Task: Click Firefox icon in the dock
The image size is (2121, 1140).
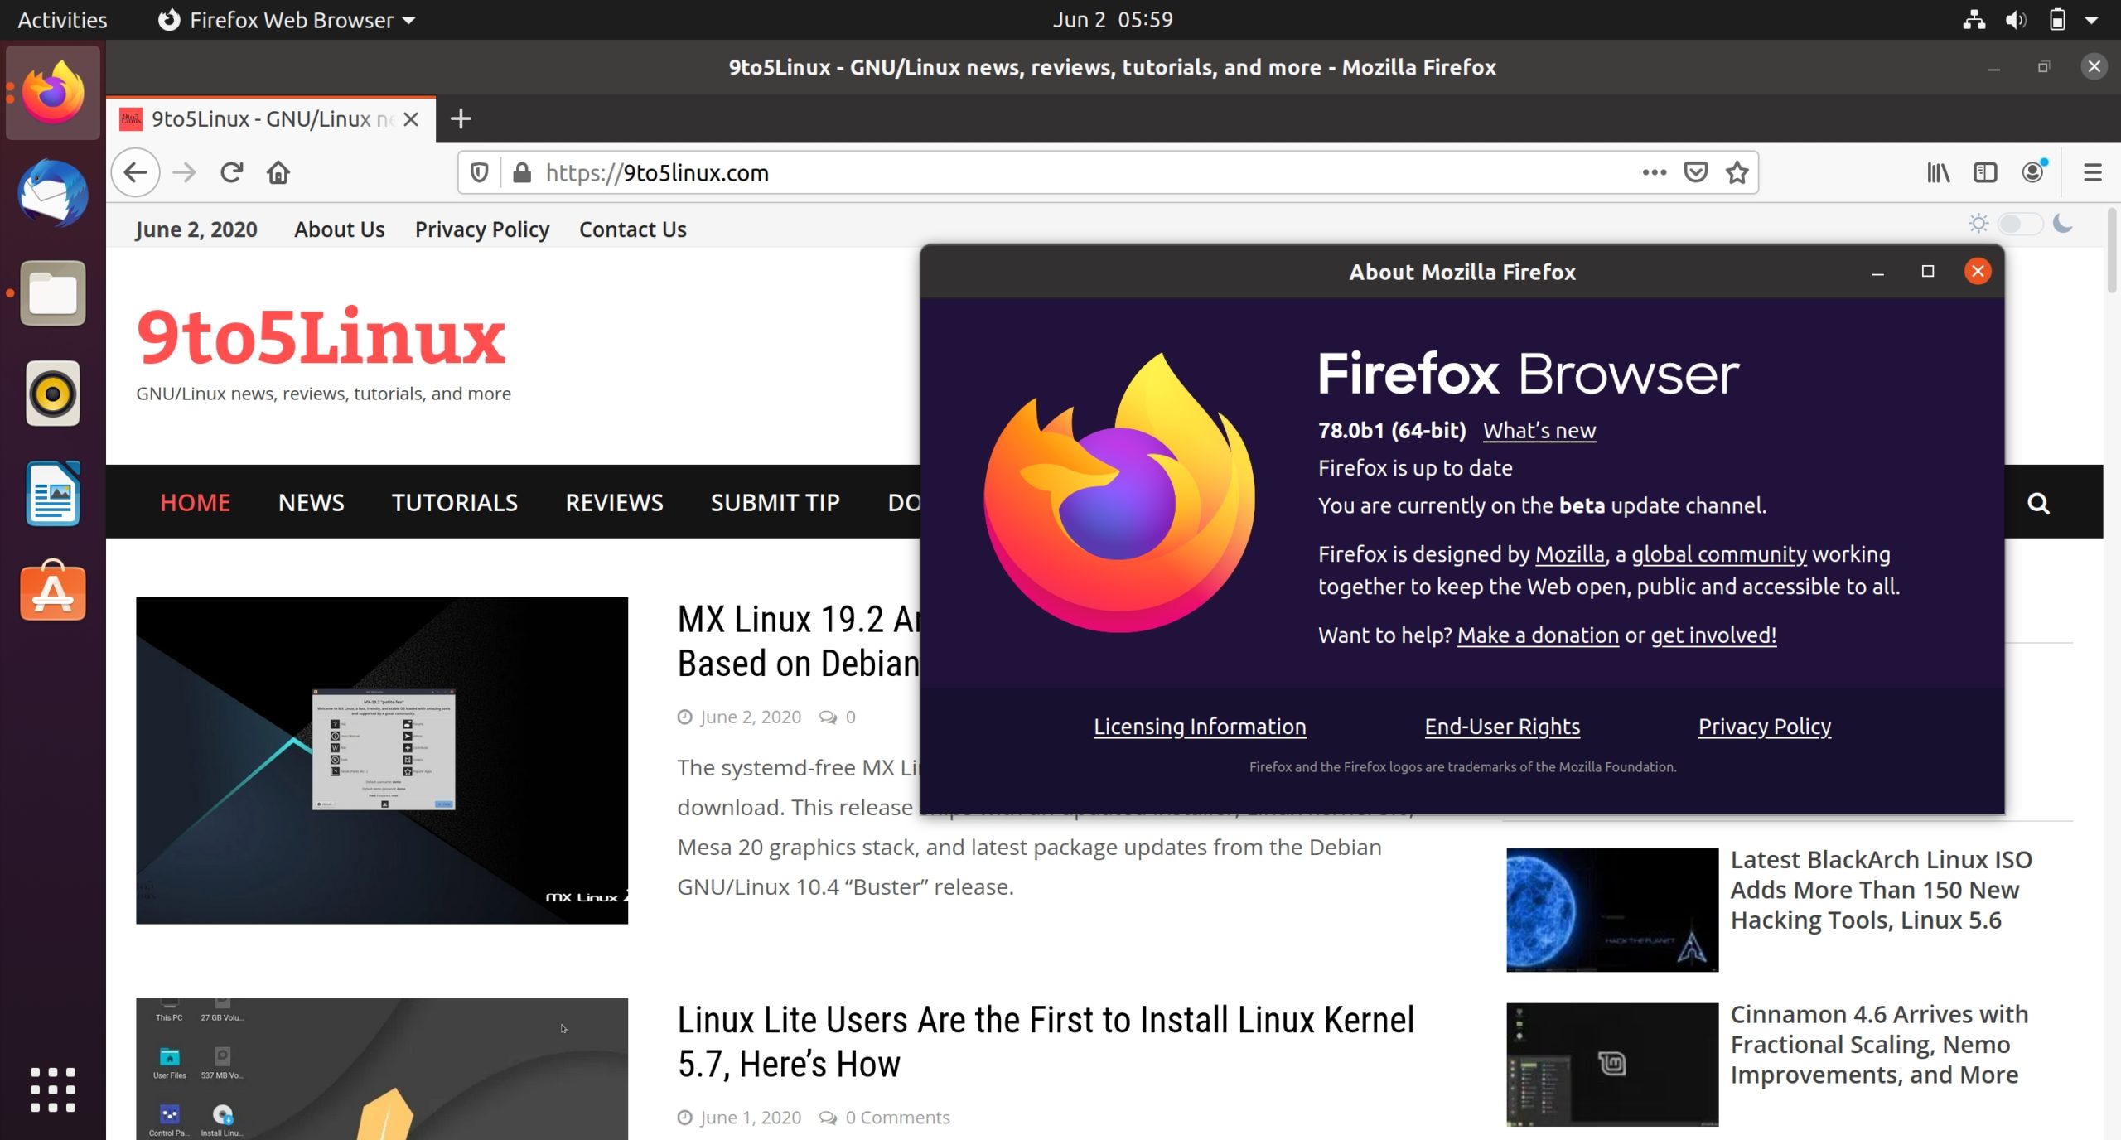Action: point(53,93)
